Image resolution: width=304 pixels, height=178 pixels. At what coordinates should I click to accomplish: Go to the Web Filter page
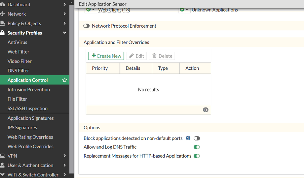(19, 52)
